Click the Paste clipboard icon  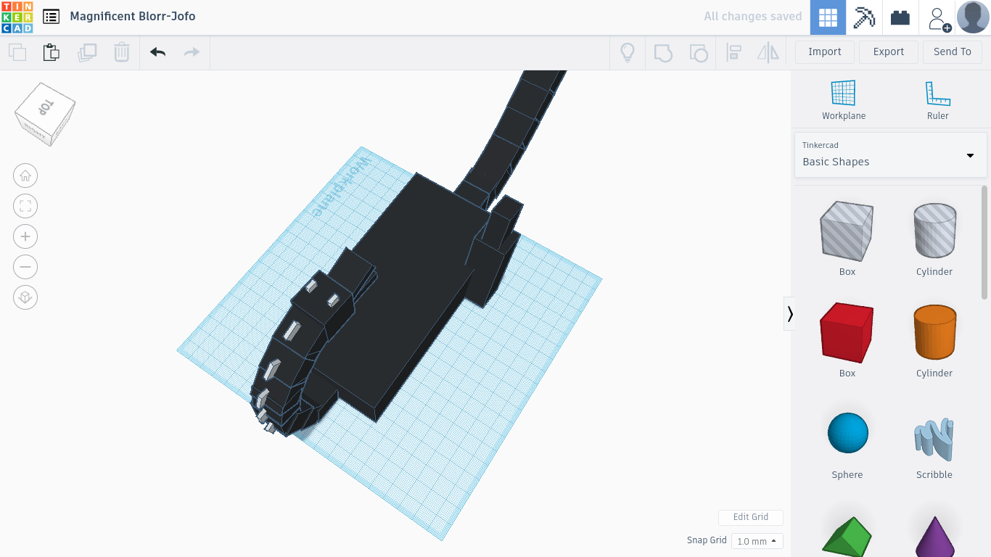click(51, 52)
